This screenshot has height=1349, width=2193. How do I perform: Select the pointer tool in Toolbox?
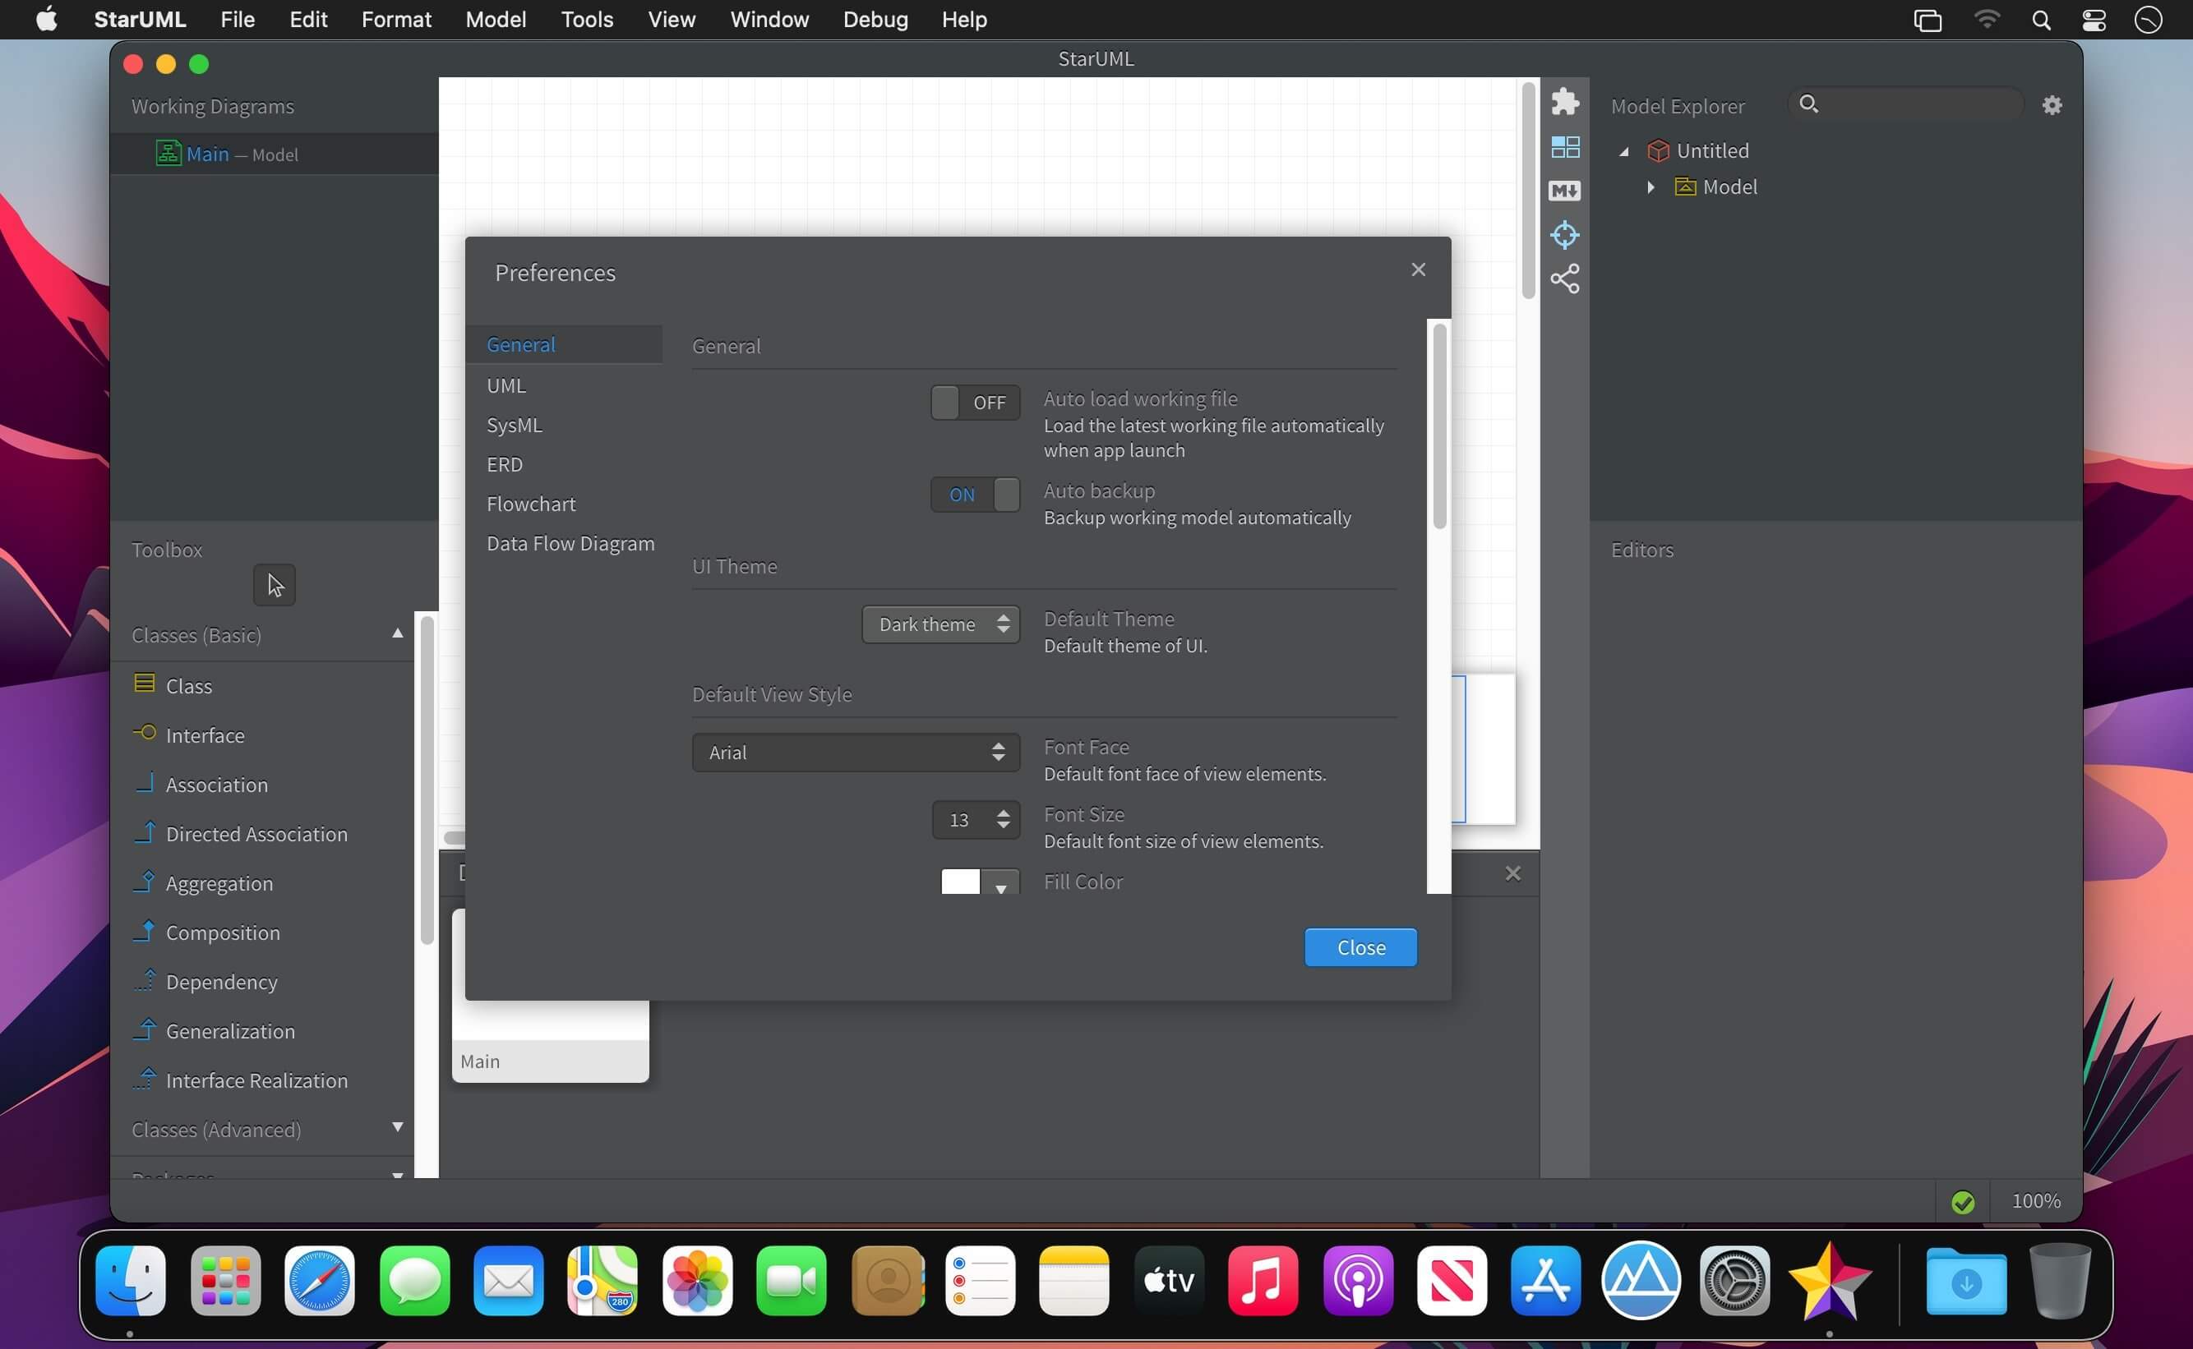coord(274,585)
